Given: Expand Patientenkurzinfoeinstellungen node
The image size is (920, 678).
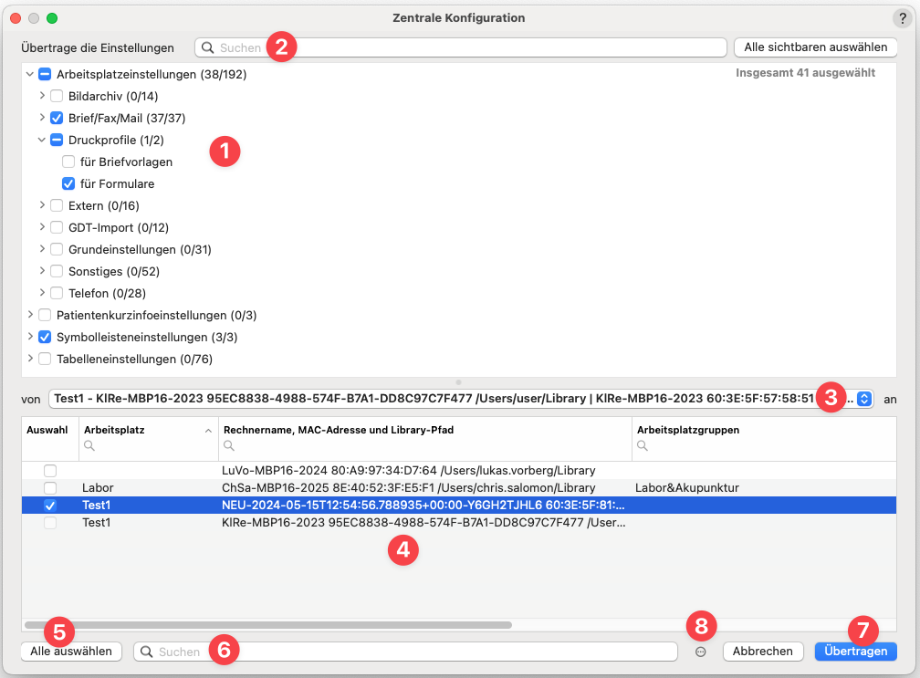Looking at the screenshot, I should 30,315.
